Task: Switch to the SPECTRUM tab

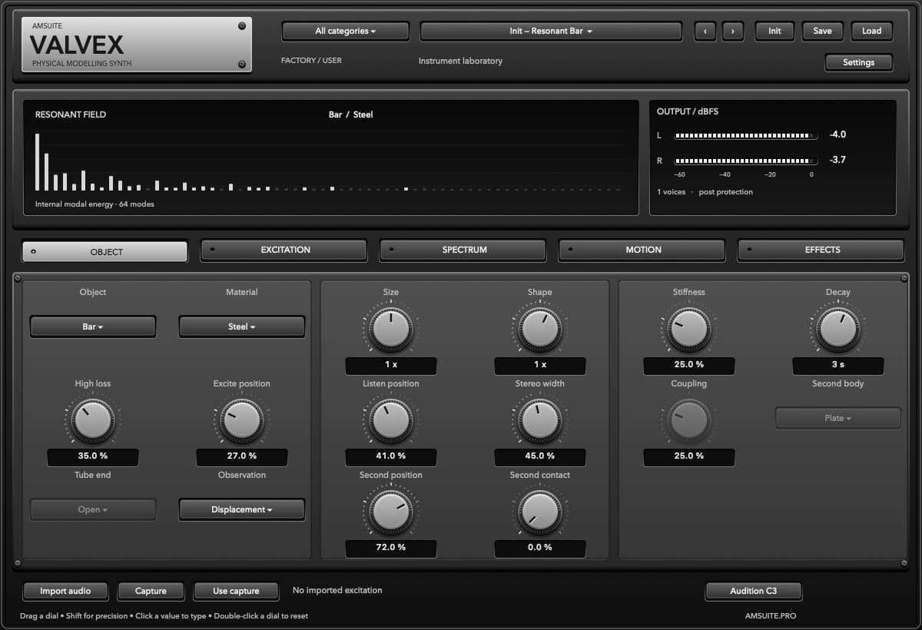Action: [463, 250]
